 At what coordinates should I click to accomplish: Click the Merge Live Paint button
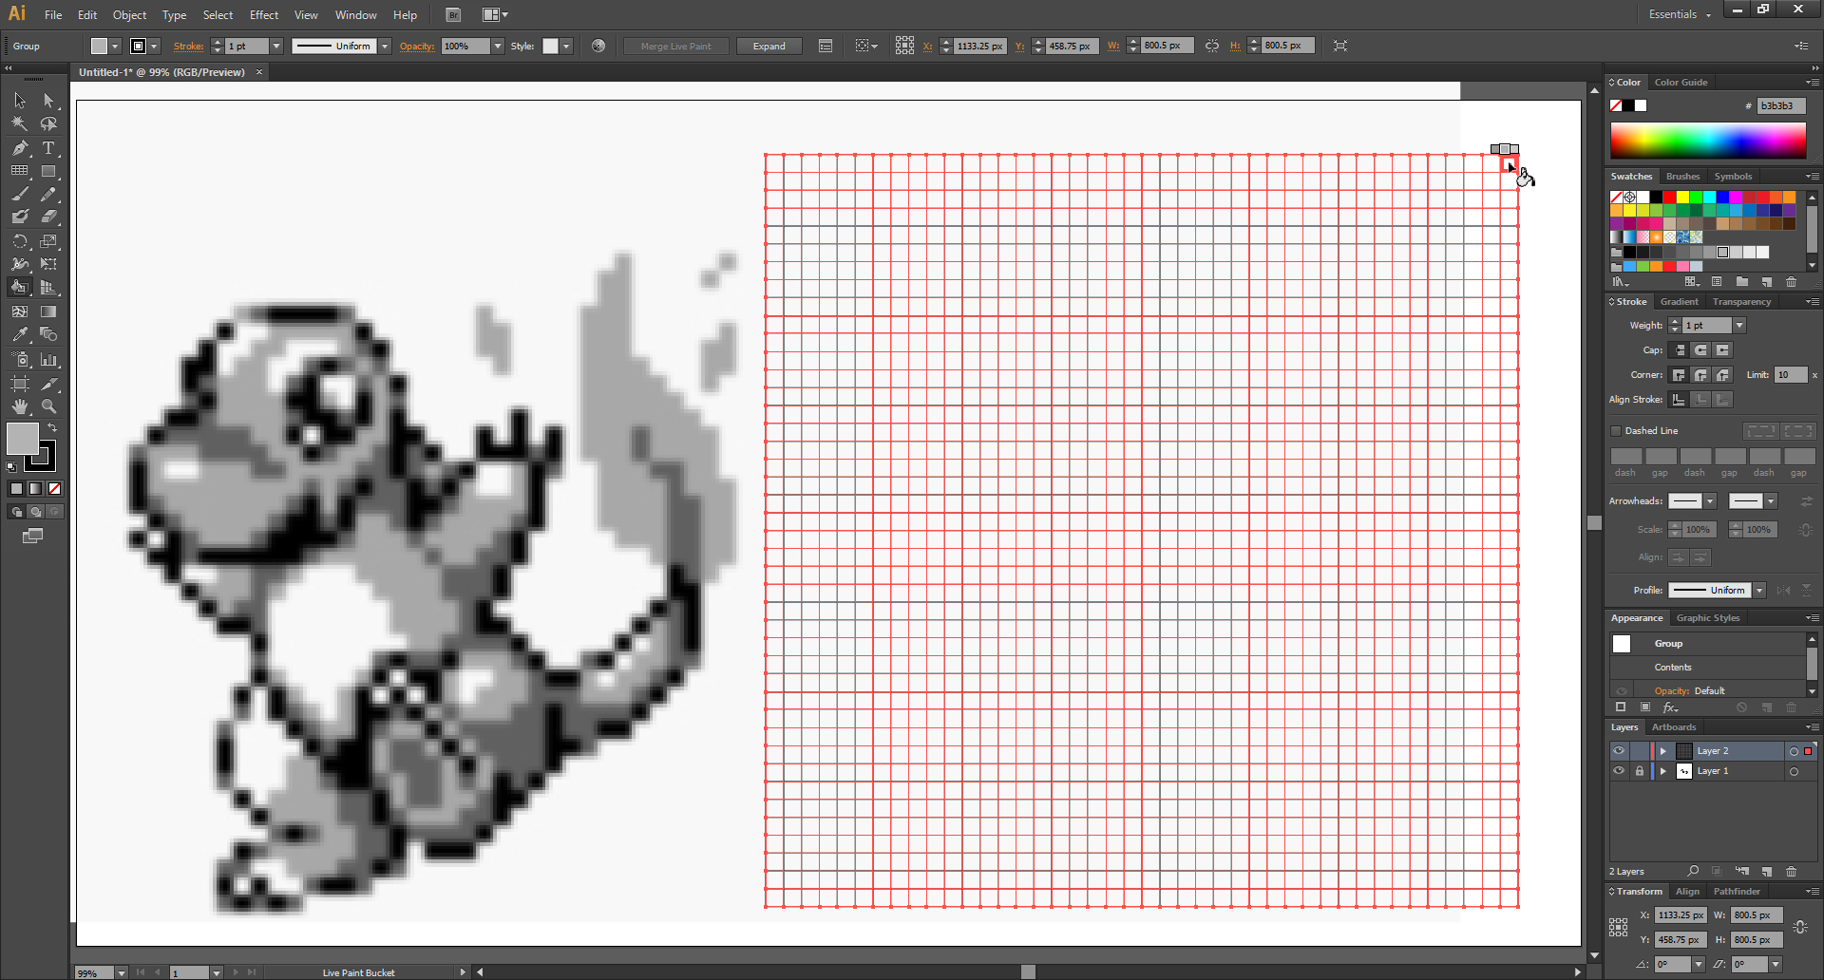675,46
